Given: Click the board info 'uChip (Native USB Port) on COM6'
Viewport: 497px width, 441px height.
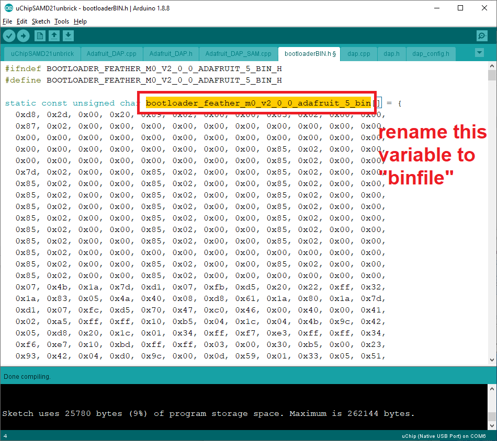Looking at the screenshot, I should coord(444,436).
